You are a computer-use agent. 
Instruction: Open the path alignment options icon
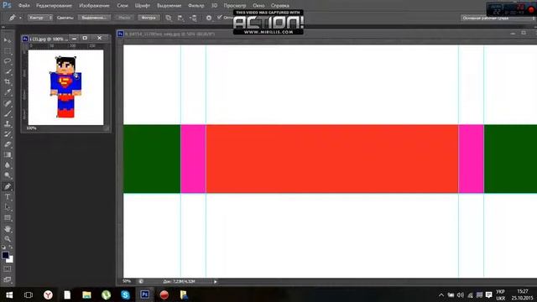pyautogui.click(x=180, y=18)
